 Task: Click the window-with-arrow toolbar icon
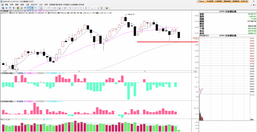click(36, 8)
